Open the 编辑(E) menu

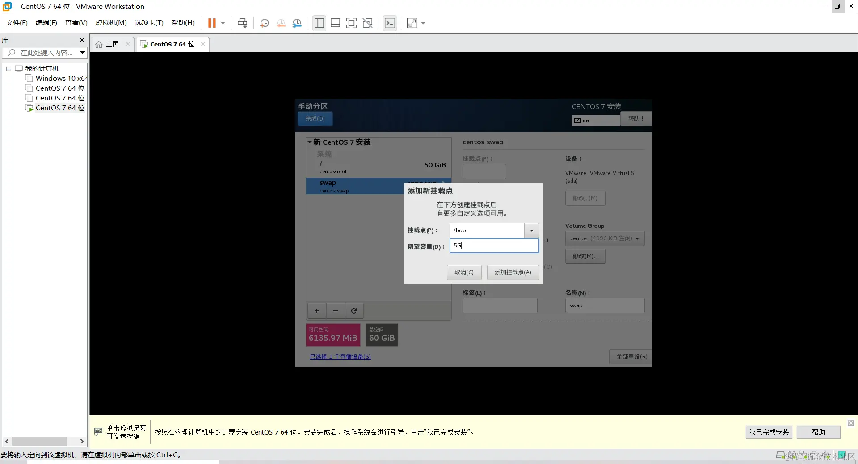[46, 23]
